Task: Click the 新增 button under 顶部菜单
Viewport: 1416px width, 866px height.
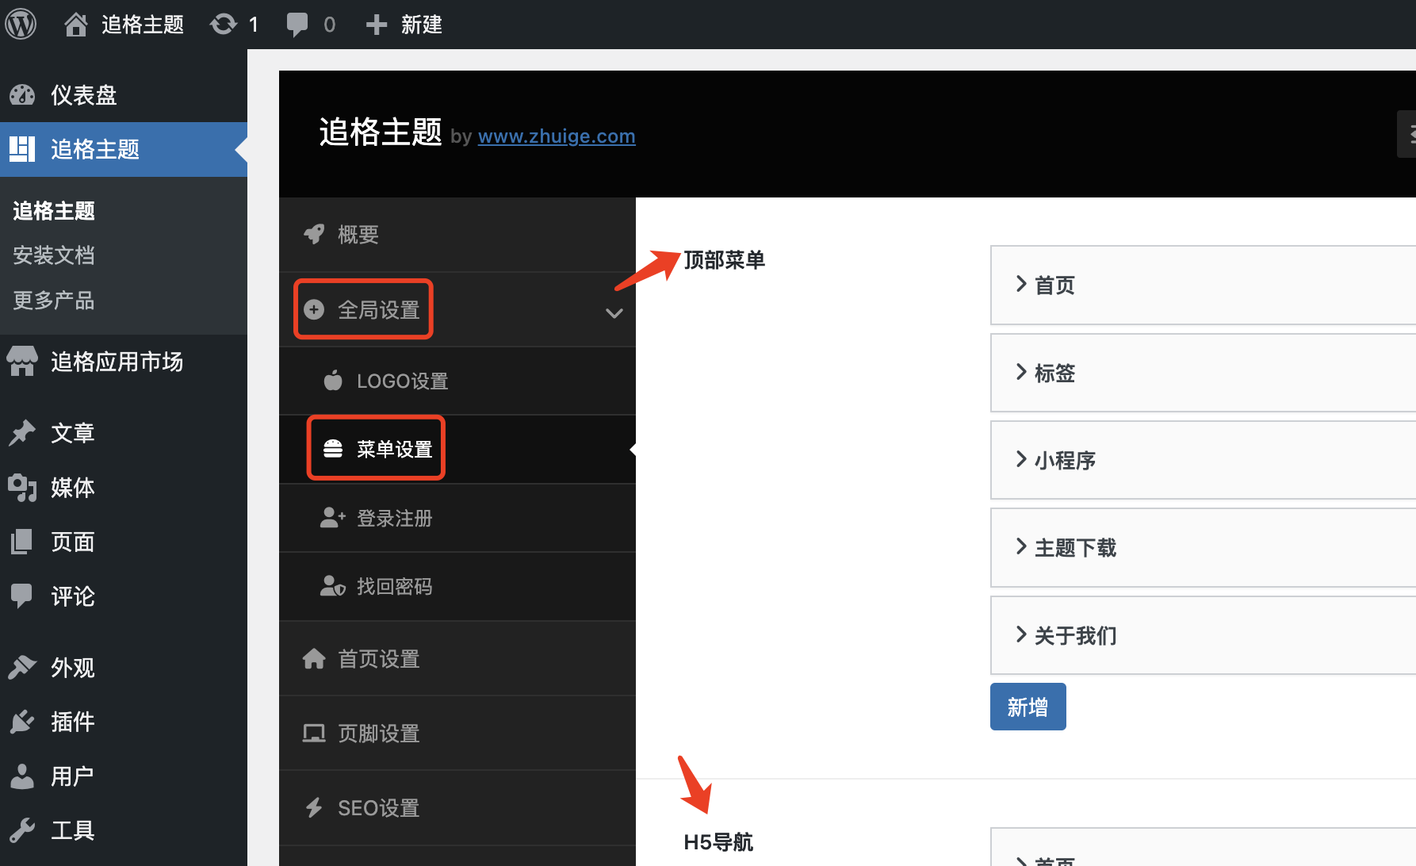Action: [x=1028, y=707]
